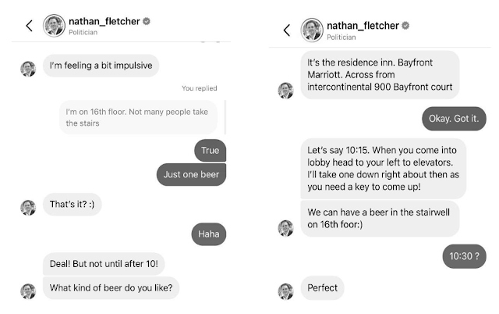499x314 pixels.
Task: Tap the back arrow in the left chat header
Action: pyautogui.click(x=29, y=25)
